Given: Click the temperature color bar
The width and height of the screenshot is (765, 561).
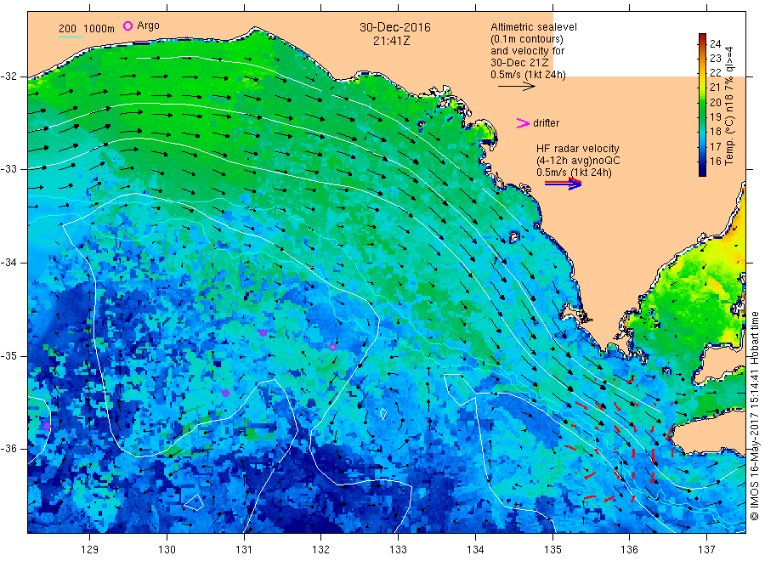Looking at the screenshot, I should (x=703, y=105).
